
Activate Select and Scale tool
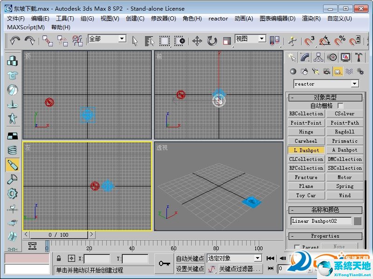[227, 41]
